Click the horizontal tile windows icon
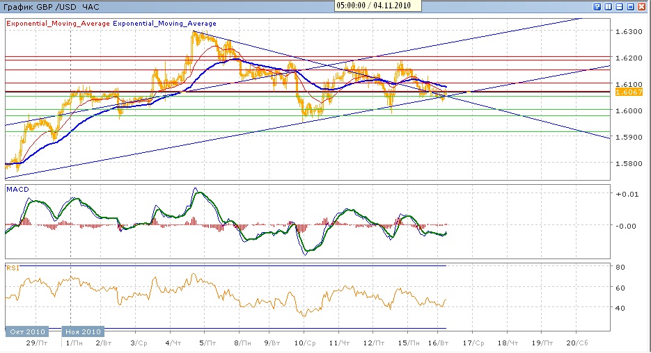 [x=620, y=7]
